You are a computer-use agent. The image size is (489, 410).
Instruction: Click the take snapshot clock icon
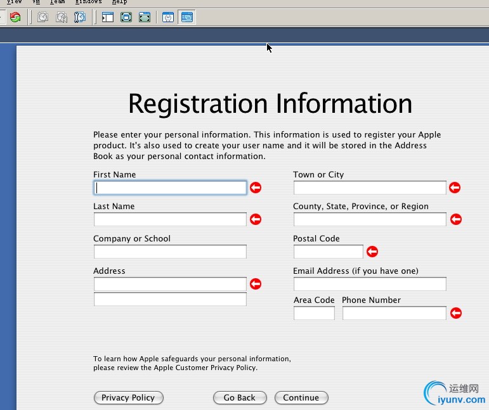click(x=42, y=17)
